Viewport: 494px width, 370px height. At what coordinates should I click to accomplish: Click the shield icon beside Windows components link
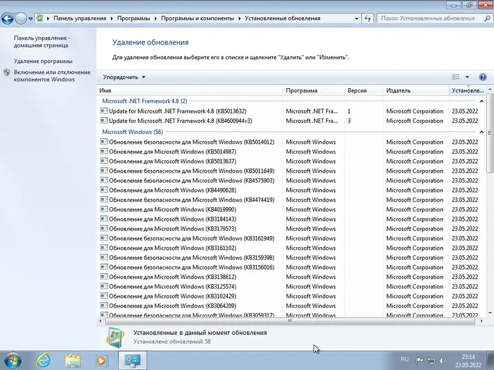click(7, 72)
